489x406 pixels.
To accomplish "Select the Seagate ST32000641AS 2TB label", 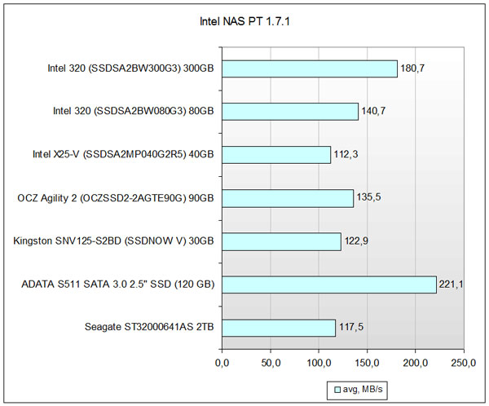I will tap(149, 327).
